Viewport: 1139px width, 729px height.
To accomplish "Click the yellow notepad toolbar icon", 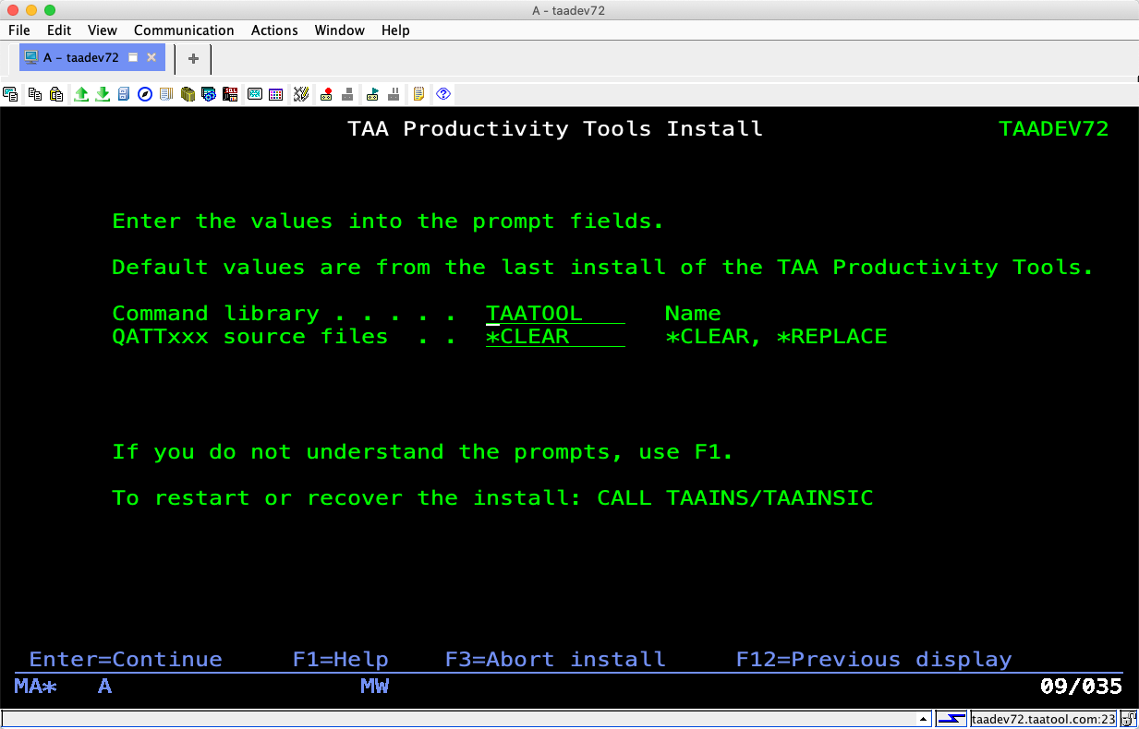I will (x=418, y=94).
